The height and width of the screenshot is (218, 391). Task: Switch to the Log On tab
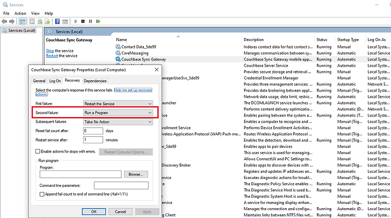click(55, 81)
